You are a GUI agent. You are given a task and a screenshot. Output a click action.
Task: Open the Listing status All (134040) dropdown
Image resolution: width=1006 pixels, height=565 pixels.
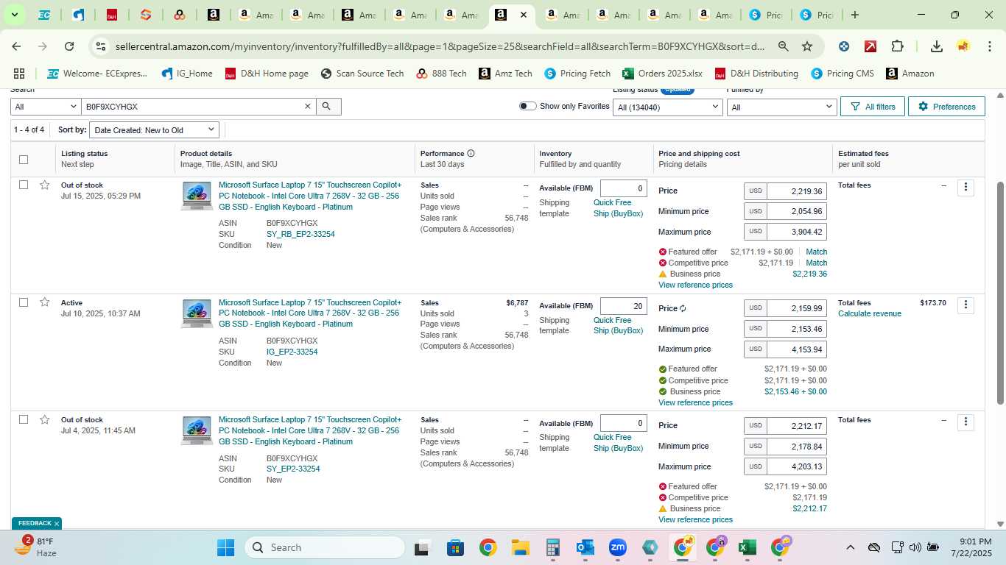click(x=668, y=107)
